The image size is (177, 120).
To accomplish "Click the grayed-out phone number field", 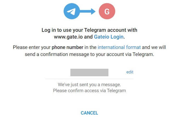I will [89, 72].
